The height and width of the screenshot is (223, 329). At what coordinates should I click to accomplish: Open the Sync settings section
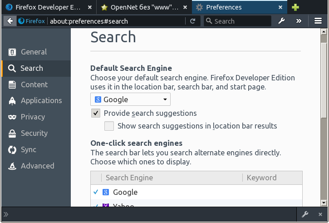[28, 149]
